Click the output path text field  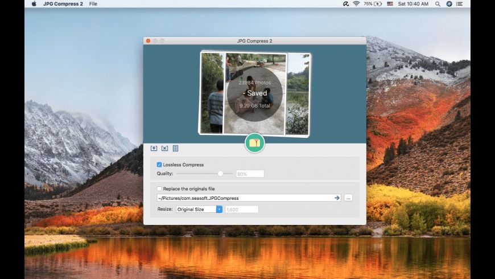249,198
